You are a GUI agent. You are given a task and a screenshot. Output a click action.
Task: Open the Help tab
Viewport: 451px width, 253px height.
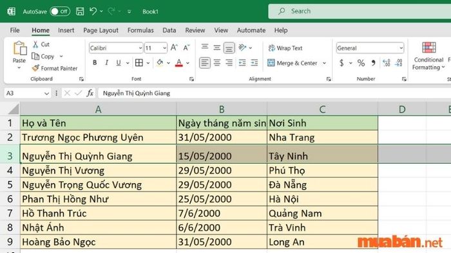[x=281, y=30]
